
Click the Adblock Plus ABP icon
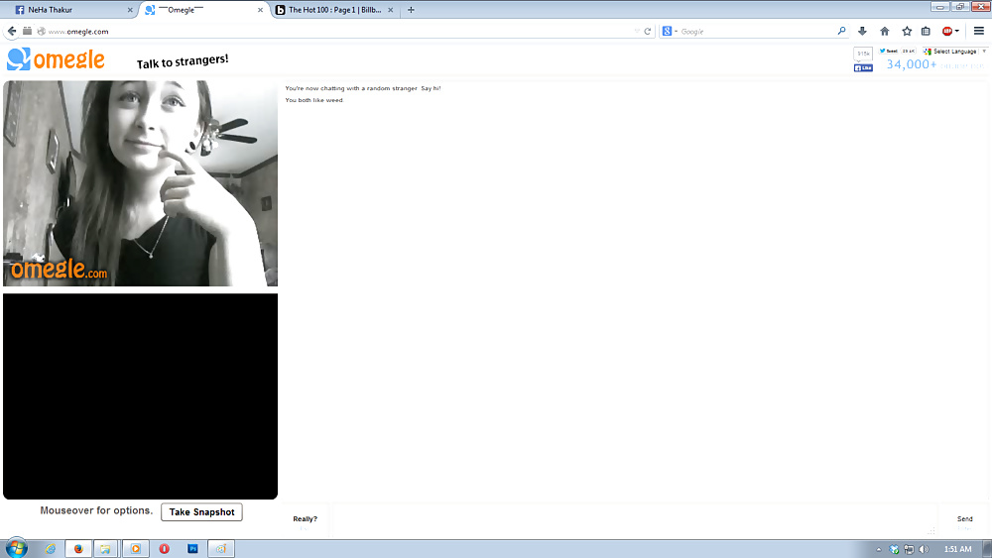tap(947, 31)
